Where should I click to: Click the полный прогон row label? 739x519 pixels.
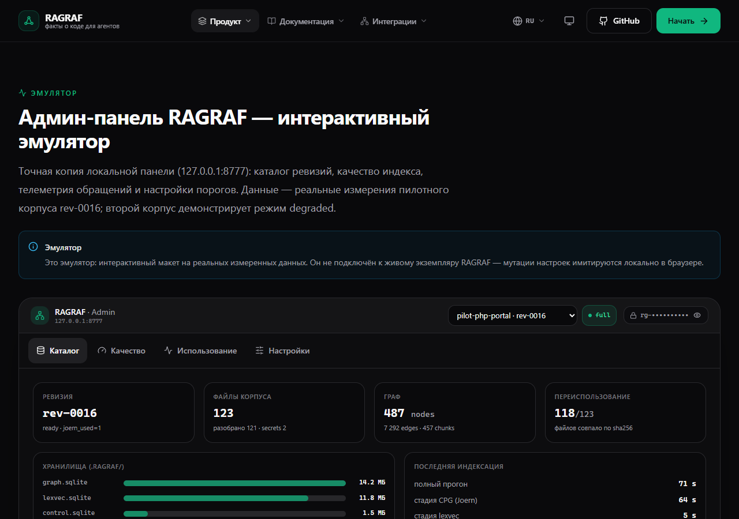click(441, 484)
